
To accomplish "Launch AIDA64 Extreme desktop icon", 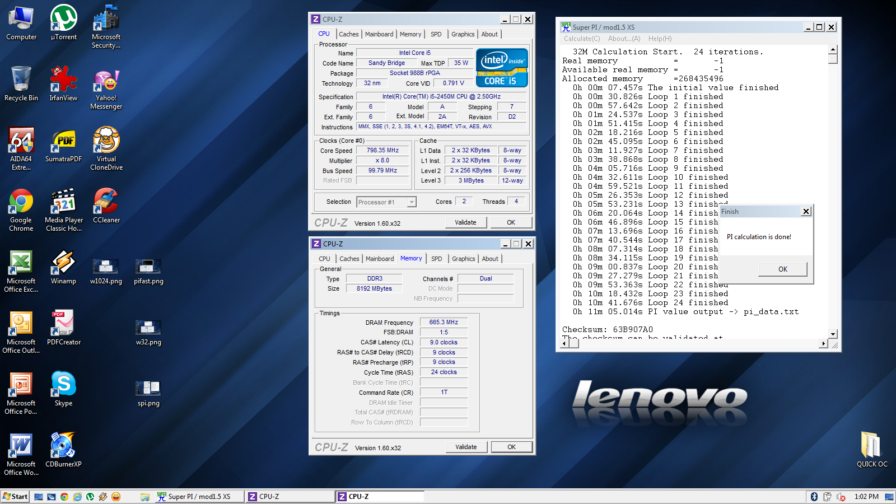I will (x=21, y=149).
